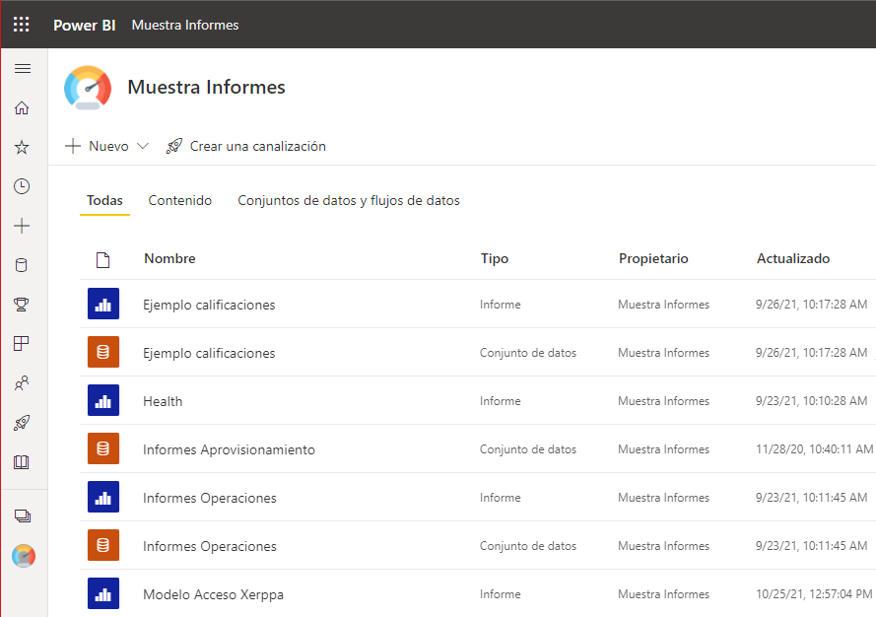Click the Muestra Informes workspace logo
This screenshot has width=876, height=617.
pos(88,88)
